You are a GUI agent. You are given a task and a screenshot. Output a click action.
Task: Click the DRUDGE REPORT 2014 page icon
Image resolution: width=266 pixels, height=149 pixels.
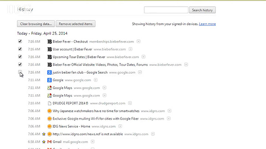[50, 103]
